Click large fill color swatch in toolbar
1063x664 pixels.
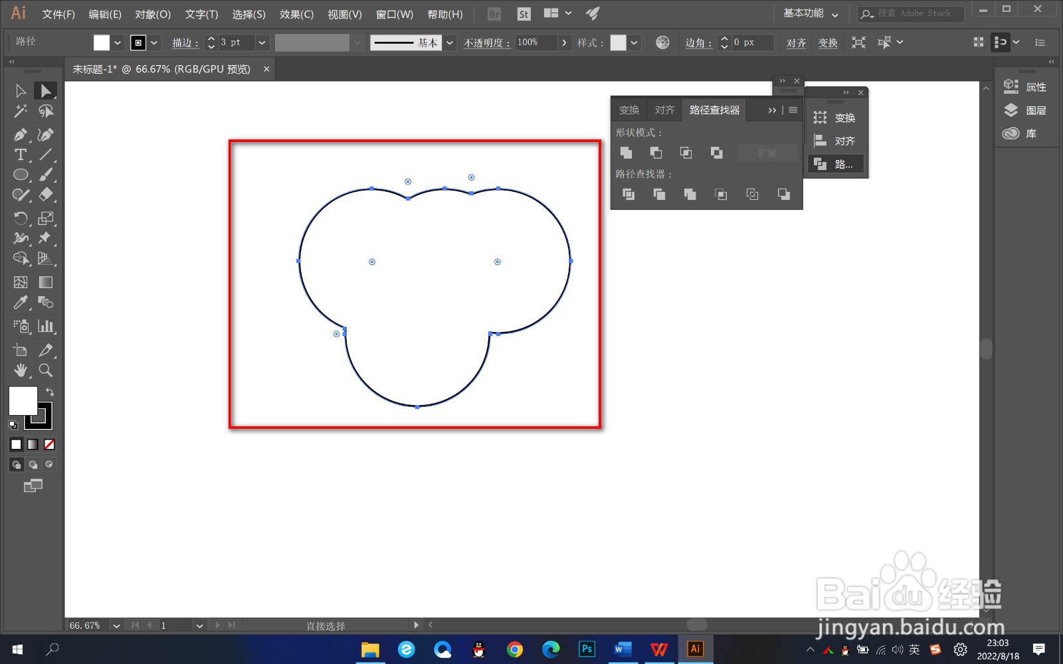coord(23,401)
